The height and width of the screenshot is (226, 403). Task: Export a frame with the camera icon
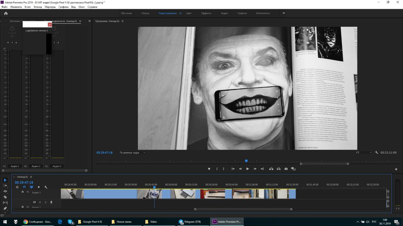[x=286, y=169]
